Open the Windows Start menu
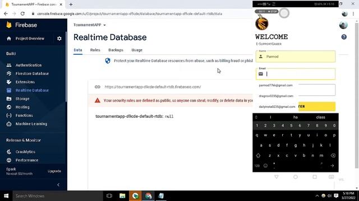 point(6,196)
